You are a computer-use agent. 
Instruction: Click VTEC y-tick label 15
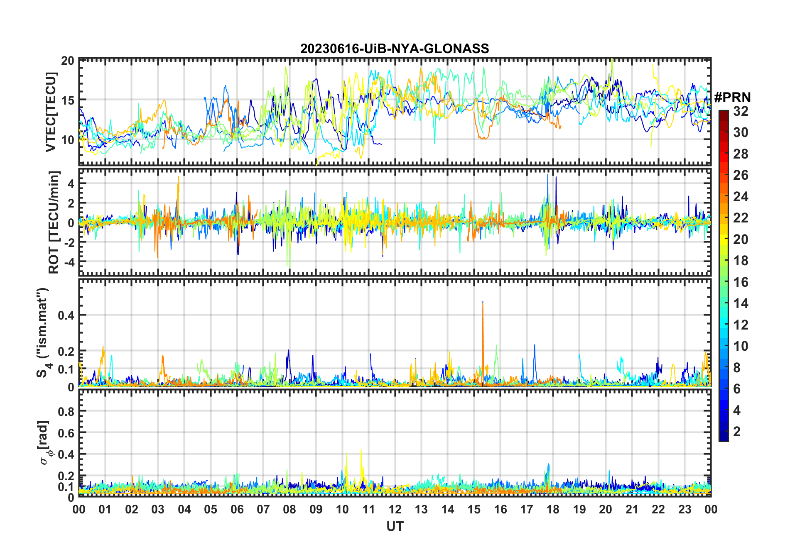point(68,100)
